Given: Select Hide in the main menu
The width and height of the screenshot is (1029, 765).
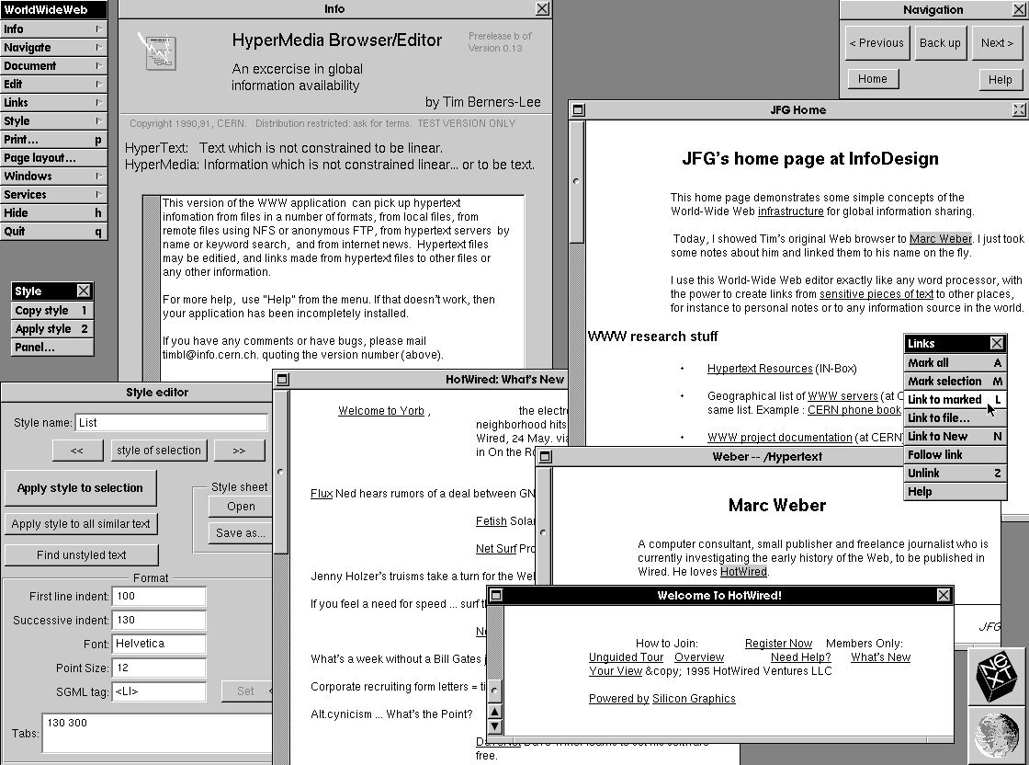Looking at the screenshot, I should point(53,212).
